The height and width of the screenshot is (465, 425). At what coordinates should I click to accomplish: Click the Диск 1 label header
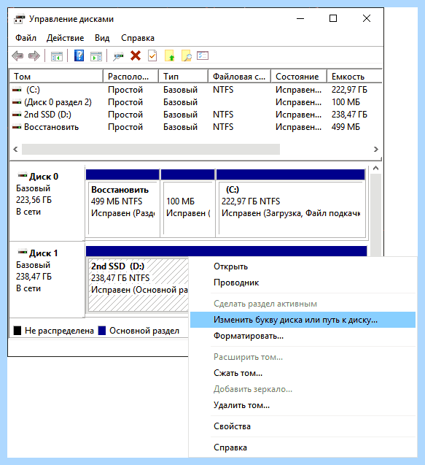(44, 253)
